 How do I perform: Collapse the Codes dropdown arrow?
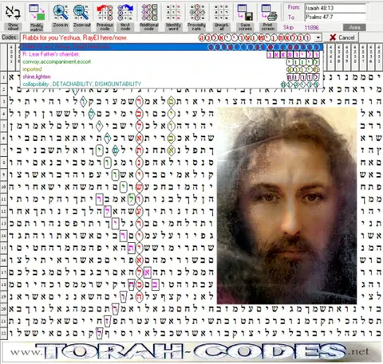[x=318, y=37]
